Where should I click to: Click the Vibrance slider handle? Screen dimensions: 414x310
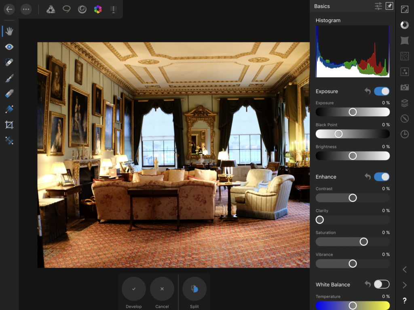point(353,263)
